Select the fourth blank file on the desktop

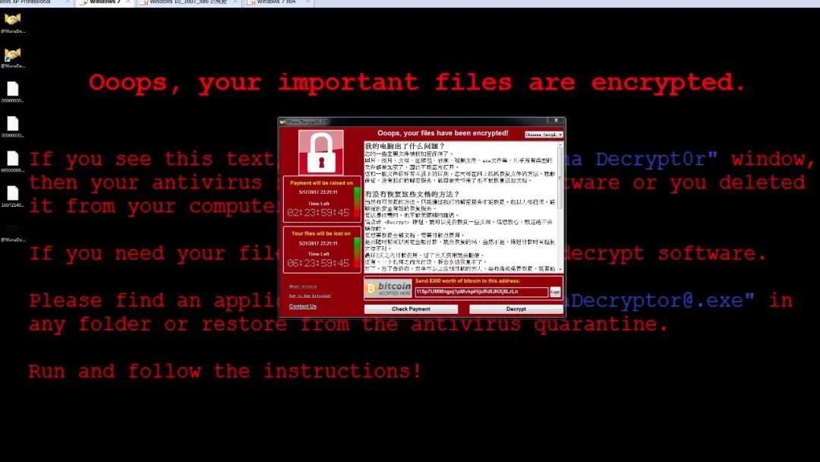coord(13,194)
